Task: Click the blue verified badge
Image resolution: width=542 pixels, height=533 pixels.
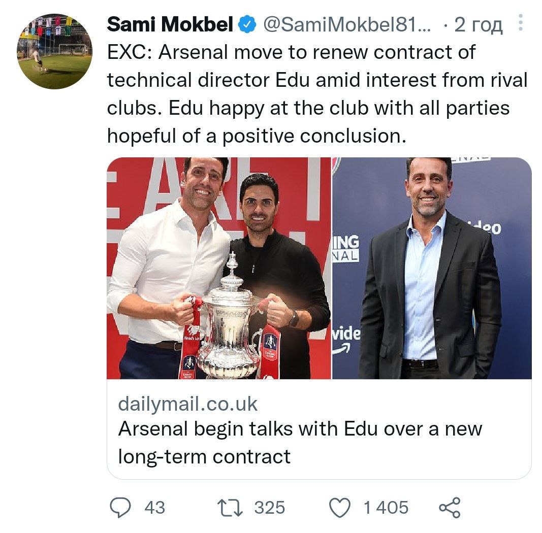Action: coord(247,24)
